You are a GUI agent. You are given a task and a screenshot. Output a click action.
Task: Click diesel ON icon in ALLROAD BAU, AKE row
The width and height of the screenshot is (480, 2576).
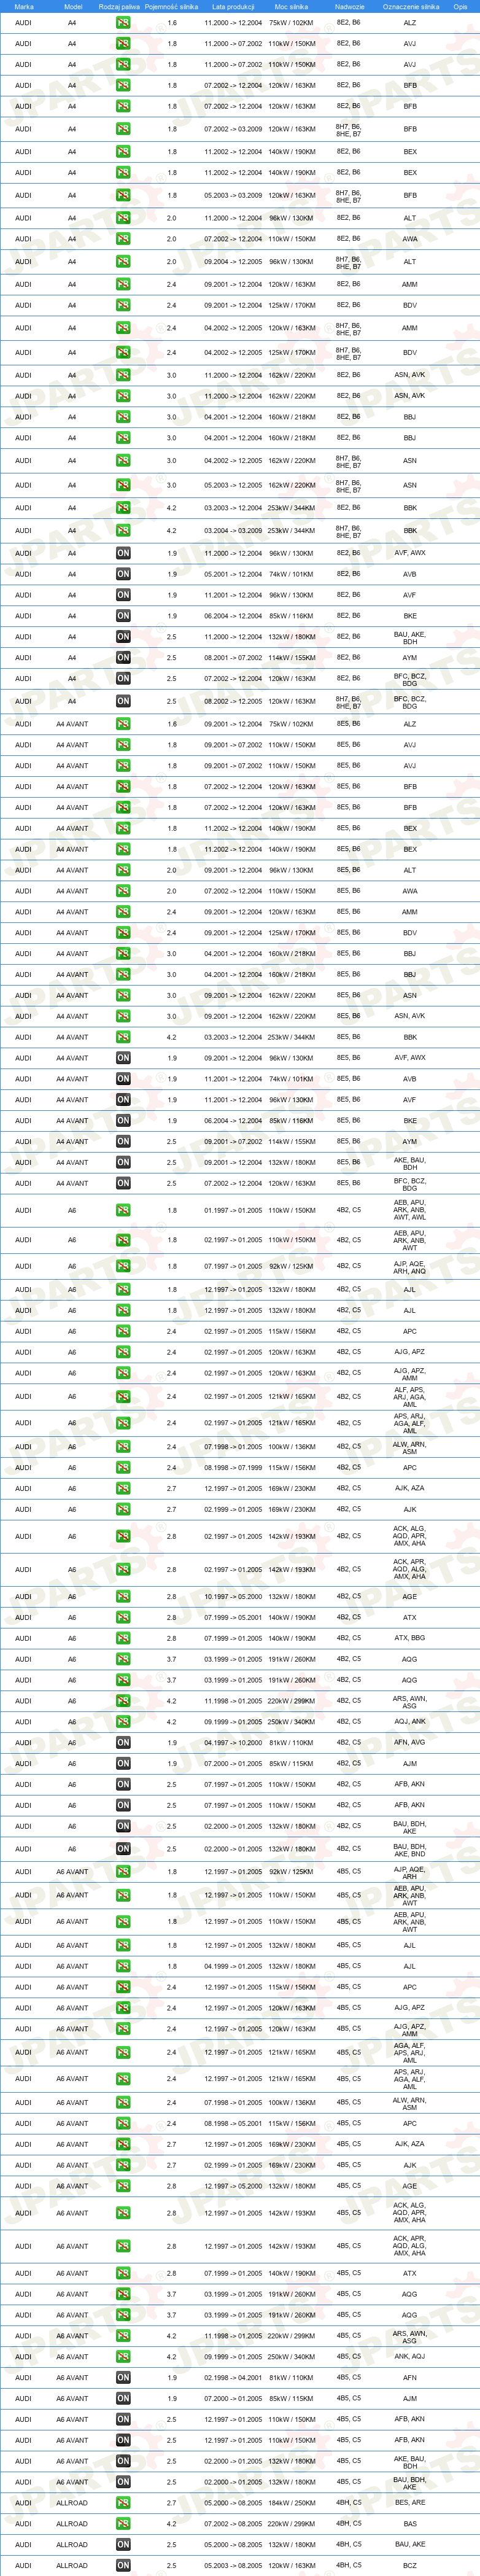coord(123,2545)
